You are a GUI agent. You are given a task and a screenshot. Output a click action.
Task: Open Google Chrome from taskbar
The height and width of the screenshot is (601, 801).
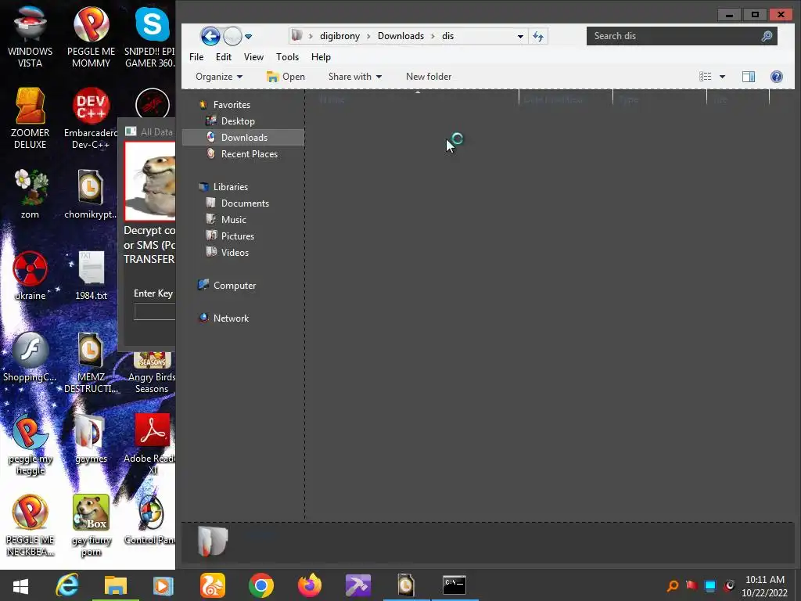(261, 585)
